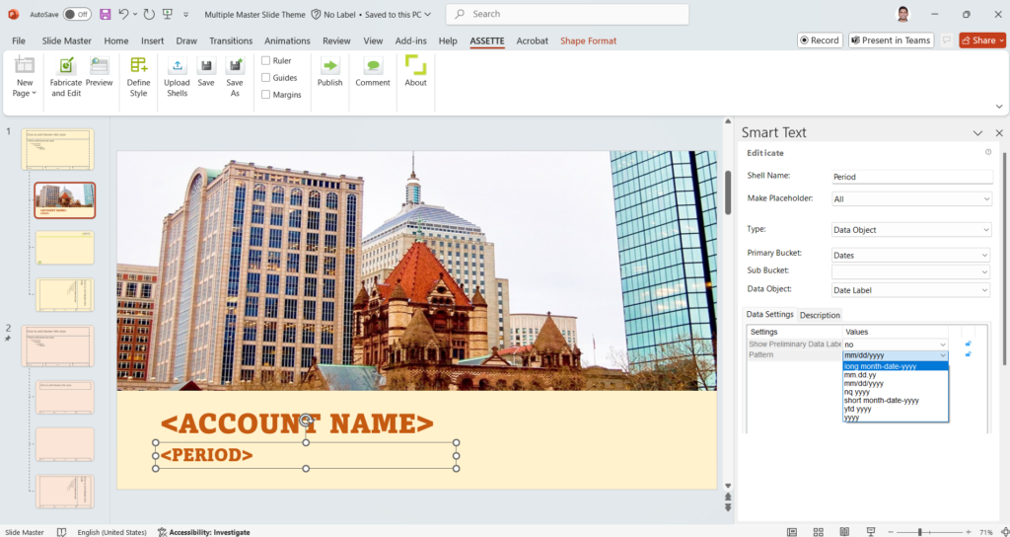Click the Record button
The image size is (1010, 537).
click(x=820, y=39)
